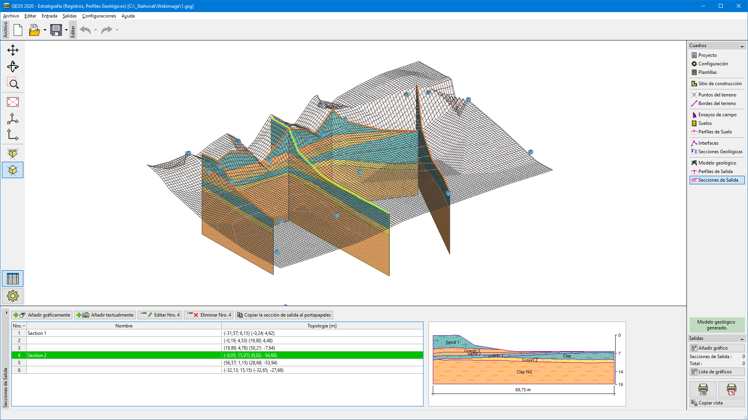Toggle the solid block display mode

[13, 170]
